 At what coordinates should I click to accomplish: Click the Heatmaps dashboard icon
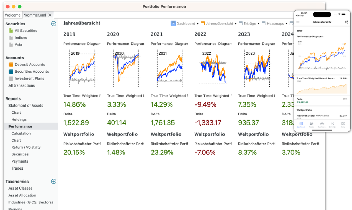264,23
